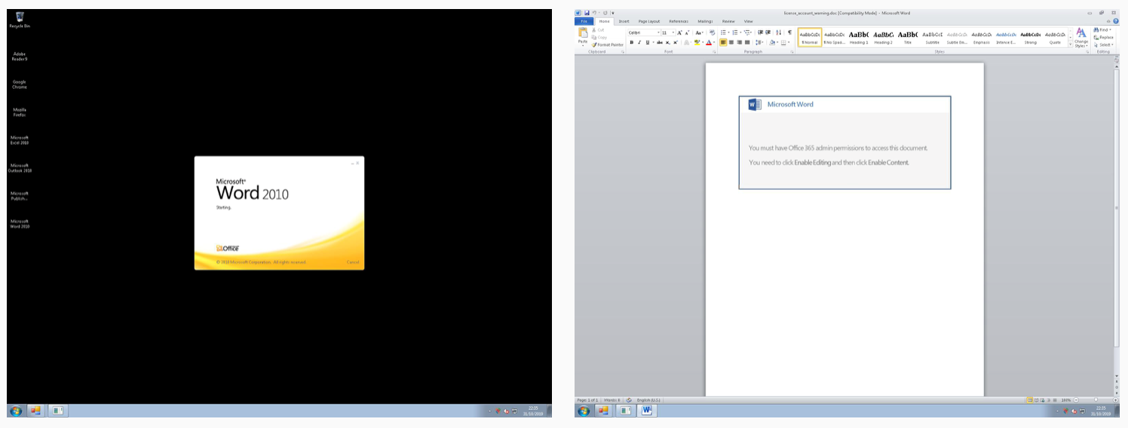The height and width of the screenshot is (428, 1128).
Task: Open the Bullets dropdown arrow
Action: click(x=728, y=32)
